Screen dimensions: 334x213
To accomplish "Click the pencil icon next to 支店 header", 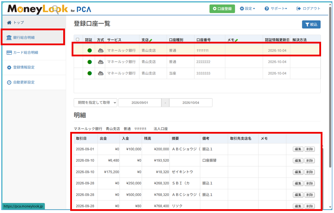I will click(x=151, y=40).
